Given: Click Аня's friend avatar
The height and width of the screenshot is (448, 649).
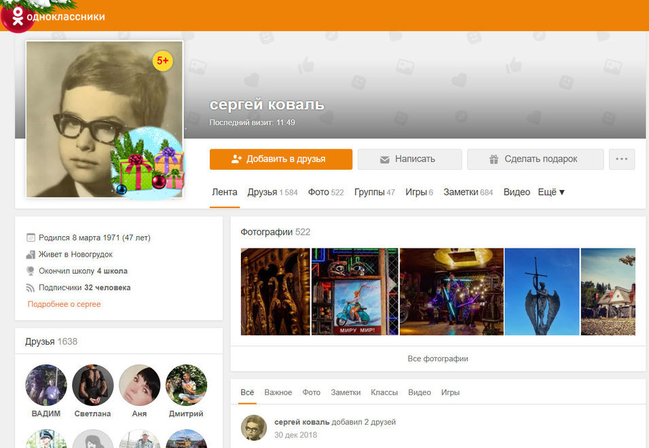Looking at the screenshot, I should [x=139, y=386].
